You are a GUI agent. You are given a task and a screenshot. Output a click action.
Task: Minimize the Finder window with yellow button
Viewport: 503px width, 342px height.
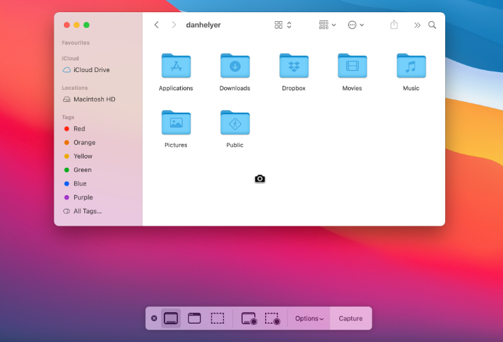click(x=77, y=25)
